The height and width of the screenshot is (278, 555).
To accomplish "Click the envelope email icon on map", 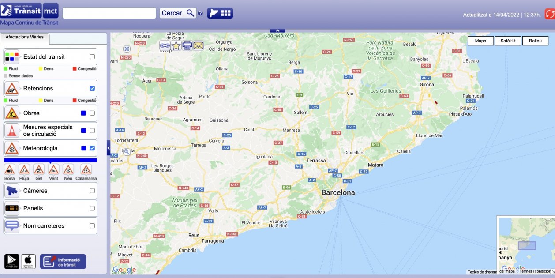I will click(199, 45).
